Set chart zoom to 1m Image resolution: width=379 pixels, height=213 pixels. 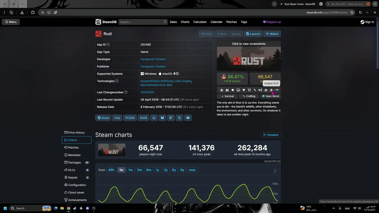130,170
